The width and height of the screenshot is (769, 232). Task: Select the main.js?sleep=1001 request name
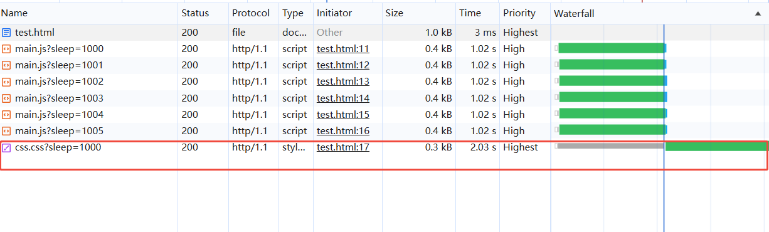pyautogui.click(x=60, y=65)
